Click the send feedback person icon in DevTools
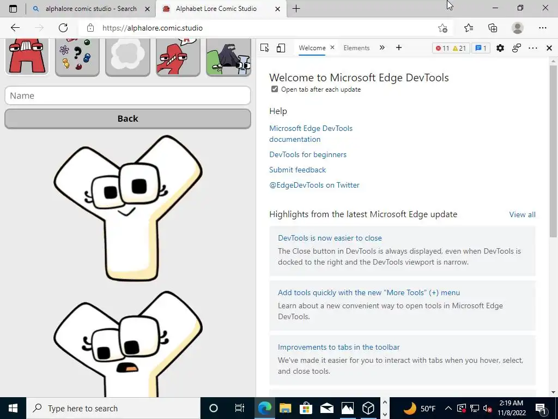558x419 pixels. coord(517,48)
